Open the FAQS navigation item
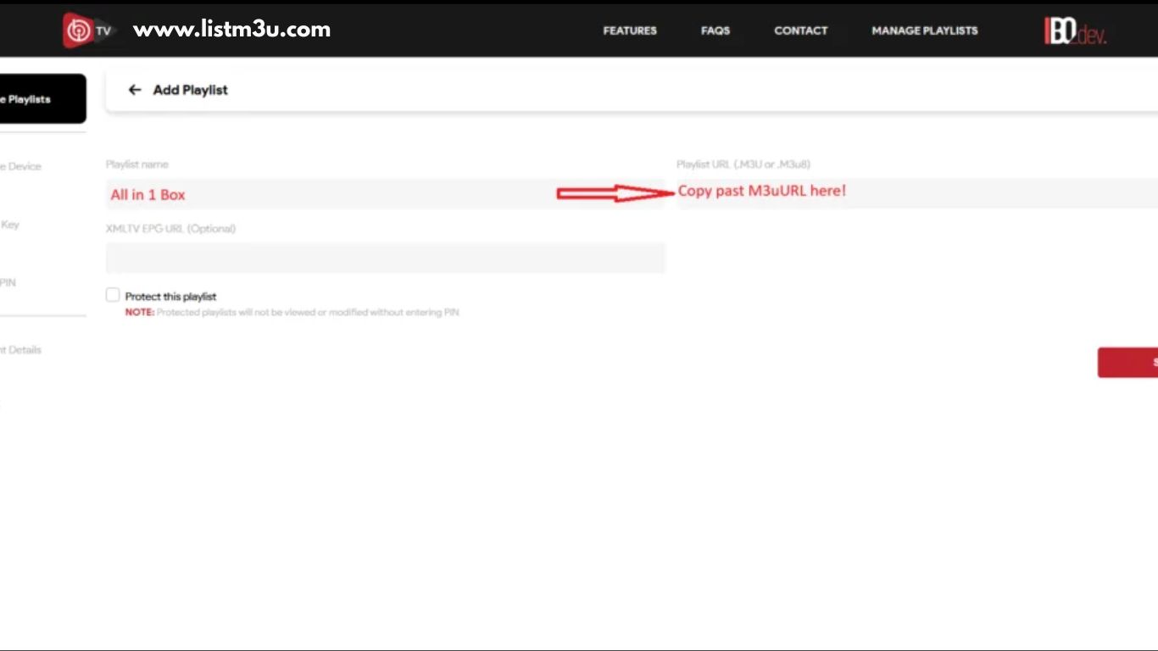Viewport: 1158px width, 651px height. click(x=715, y=30)
